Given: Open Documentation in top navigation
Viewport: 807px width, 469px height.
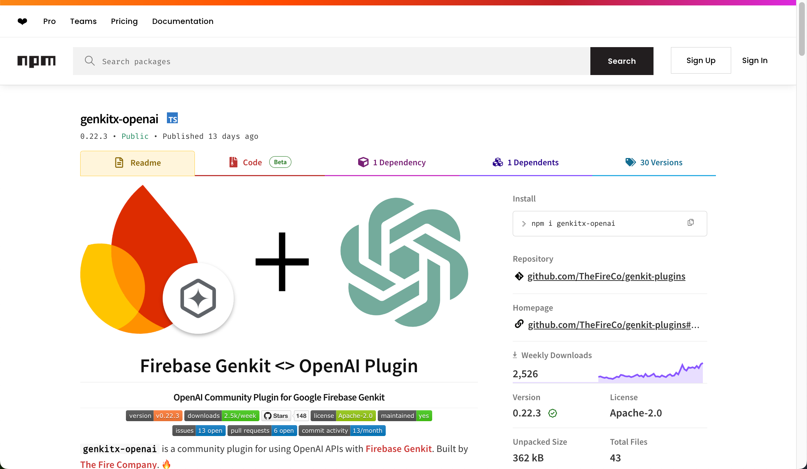Looking at the screenshot, I should click(183, 21).
